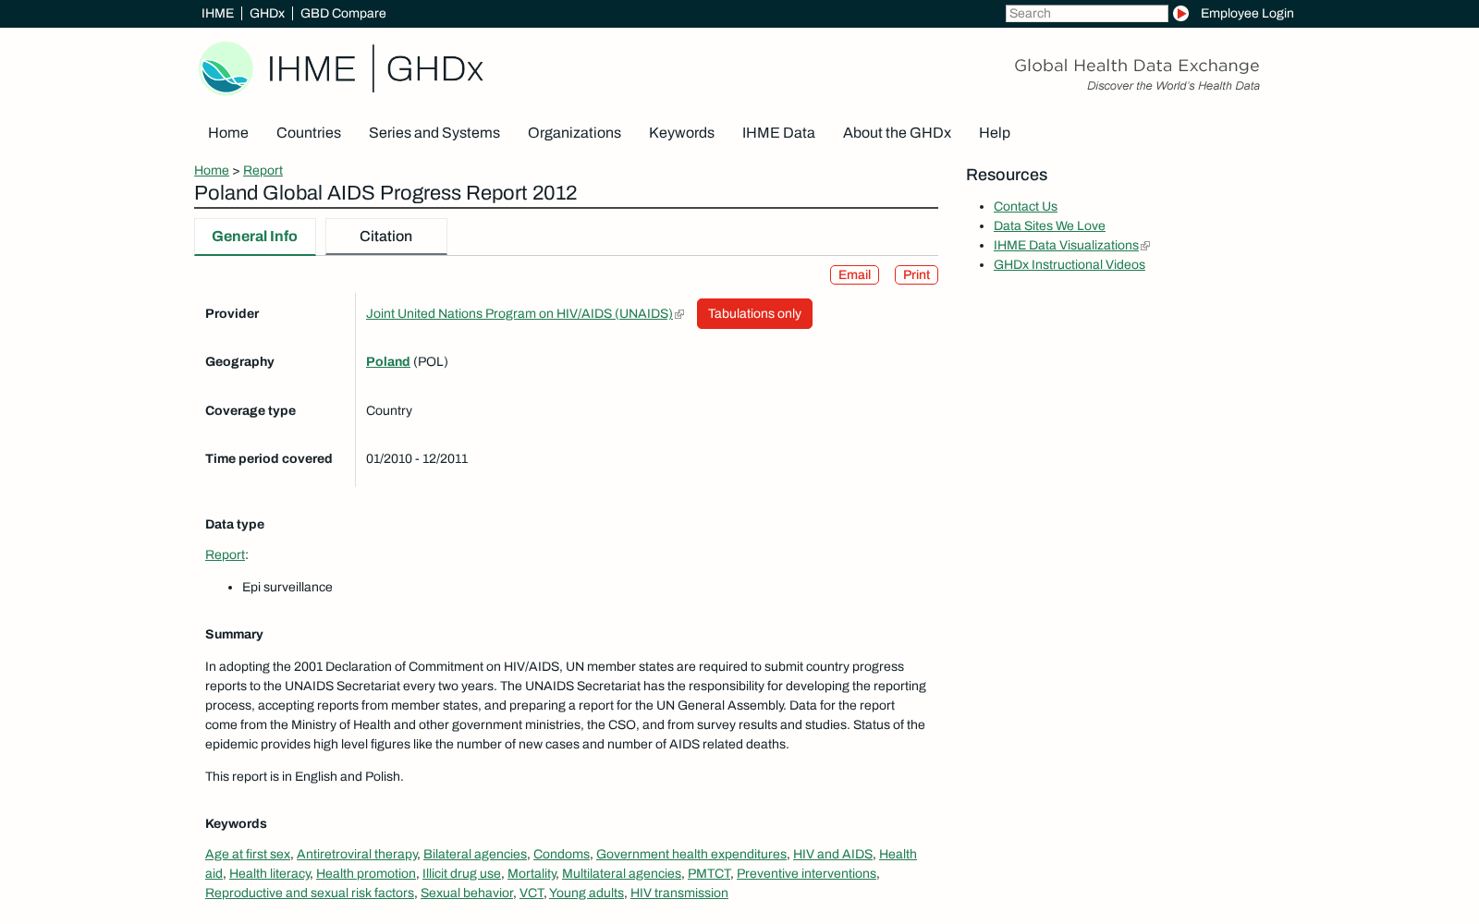
Task: Open the Keywords menu item
Action: tap(681, 133)
